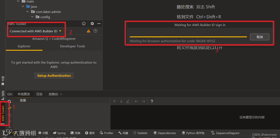The width and height of the screenshot is (280, 138).
Task: Open the 终端 terminal tool window
Action: click(x=75, y=133)
